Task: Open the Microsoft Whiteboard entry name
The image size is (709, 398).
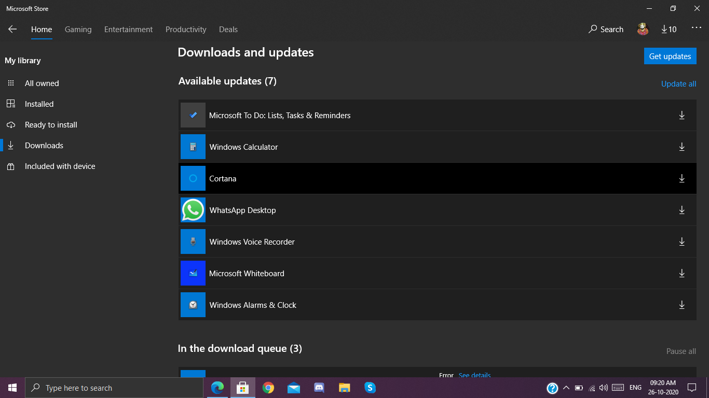Action: 247,274
